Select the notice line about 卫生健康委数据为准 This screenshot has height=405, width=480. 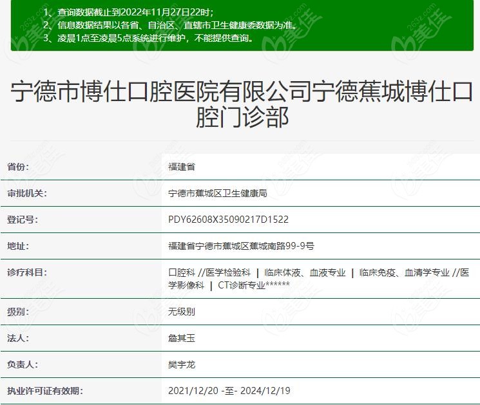tap(170, 25)
